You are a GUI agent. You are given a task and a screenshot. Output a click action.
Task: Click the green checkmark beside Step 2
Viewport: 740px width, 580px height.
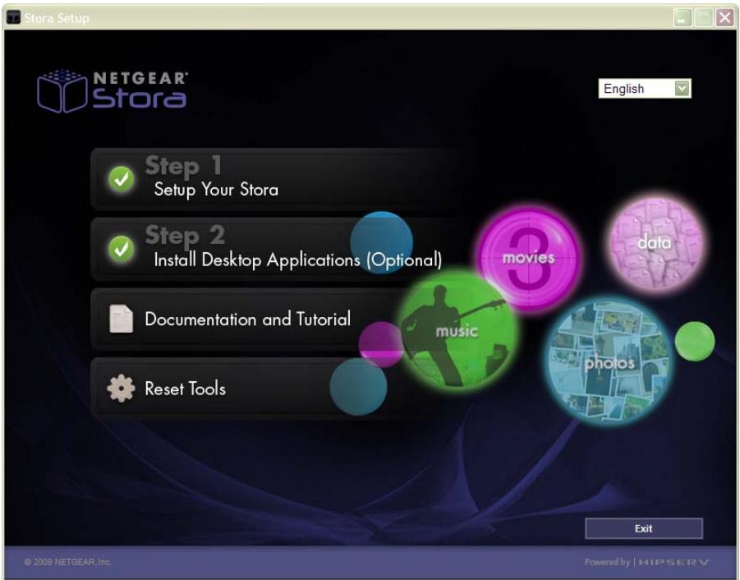point(122,249)
